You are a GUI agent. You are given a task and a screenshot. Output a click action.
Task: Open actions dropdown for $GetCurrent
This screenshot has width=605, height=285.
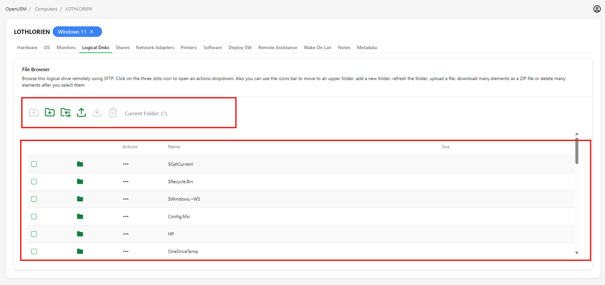pos(126,164)
